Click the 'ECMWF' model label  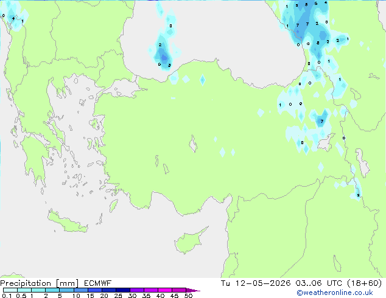pos(98,283)
